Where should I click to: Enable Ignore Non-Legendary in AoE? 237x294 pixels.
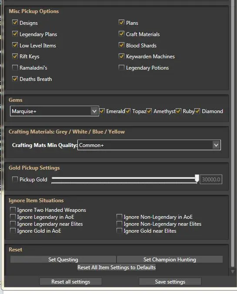click(119, 217)
